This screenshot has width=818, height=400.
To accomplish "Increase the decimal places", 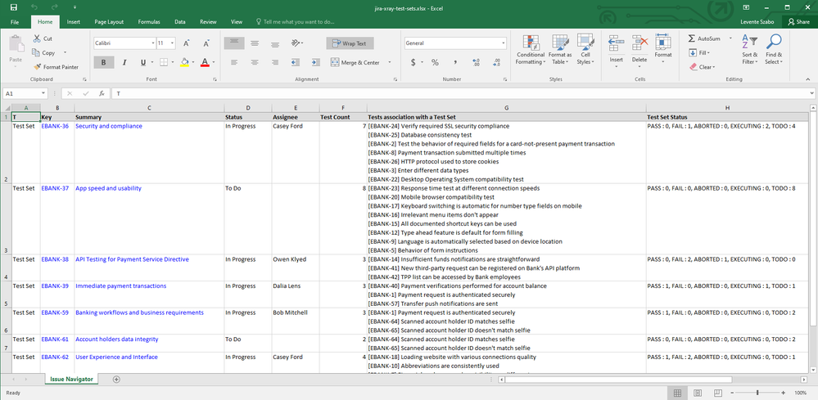I will pos(475,62).
